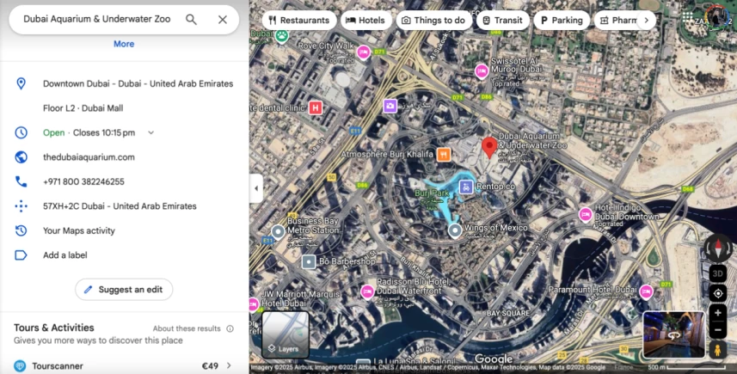This screenshot has height=374, width=737.
Task: Select Downtown Dubai address text
Action: [138, 83]
